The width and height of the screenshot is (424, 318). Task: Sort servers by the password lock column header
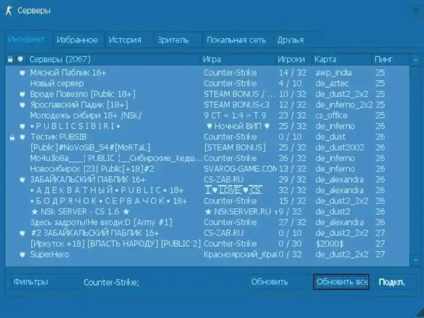tap(10, 59)
